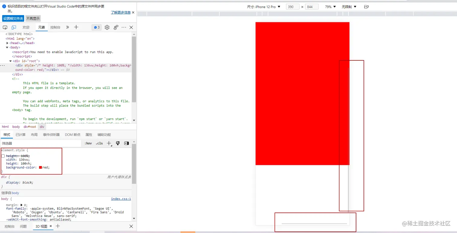
Task: Toggle the height: 100% property checkbox
Action: [x=3, y=156]
